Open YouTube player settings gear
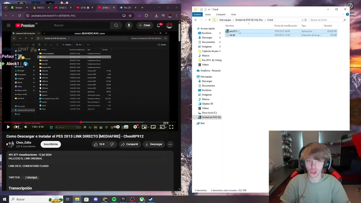Screen dimensions: 361x203 135,127
